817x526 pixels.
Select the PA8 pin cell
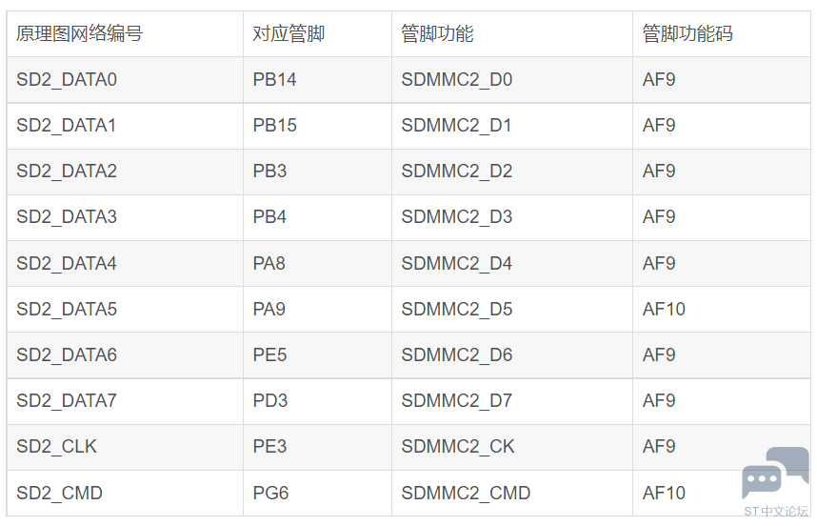point(317,263)
